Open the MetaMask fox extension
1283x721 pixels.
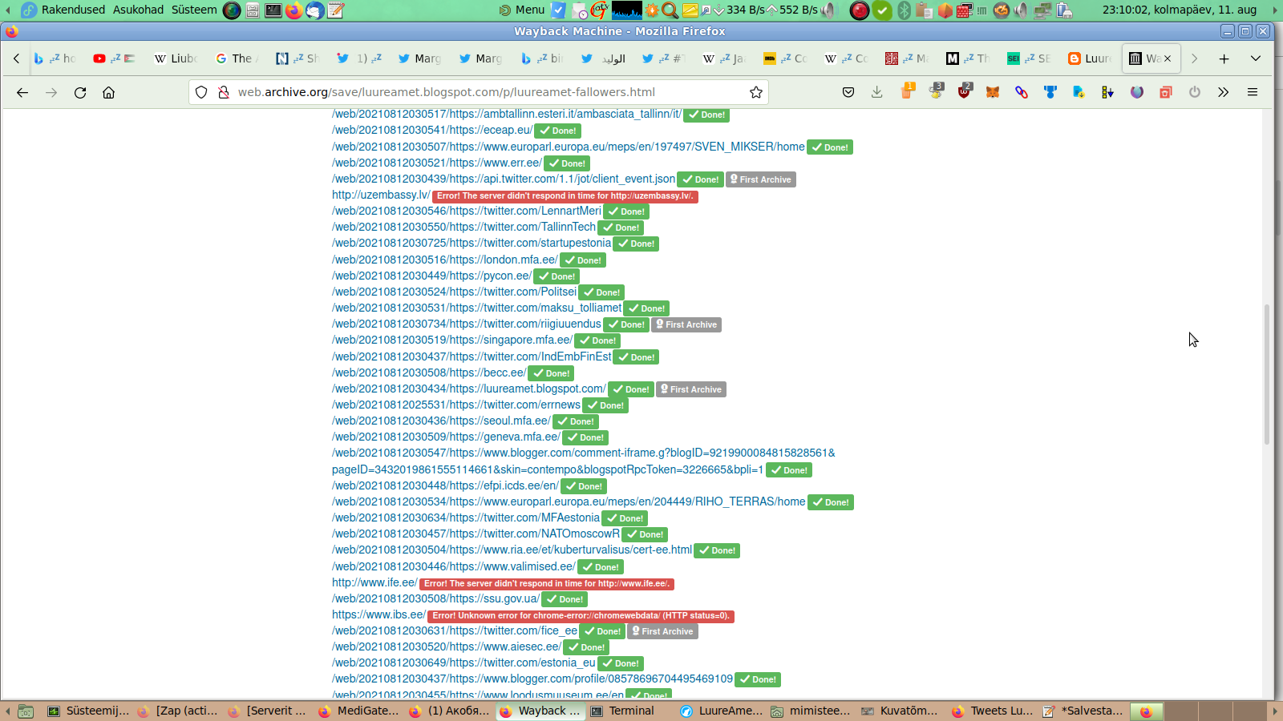[993, 92]
